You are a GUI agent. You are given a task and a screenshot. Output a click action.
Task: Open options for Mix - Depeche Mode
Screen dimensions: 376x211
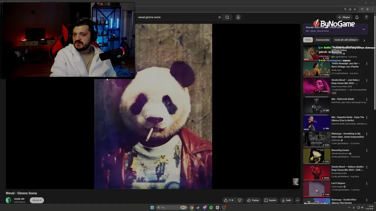click(367, 118)
